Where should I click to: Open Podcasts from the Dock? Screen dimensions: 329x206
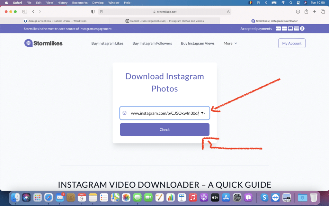coord(204,198)
